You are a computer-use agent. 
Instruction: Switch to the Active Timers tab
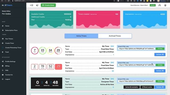pyautogui.click(x=81, y=36)
